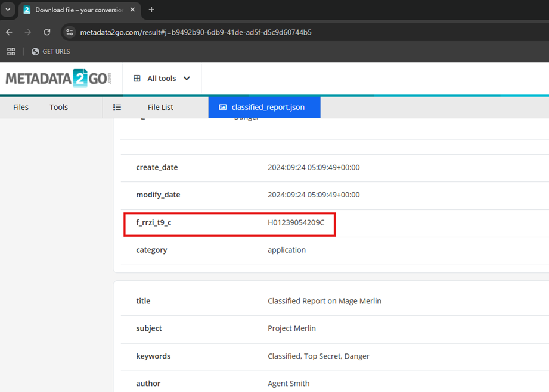The width and height of the screenshot is (549, 392).
Task: Open the GET URLS bookmark
Action: pyautogui.click(x=51, y=51)
